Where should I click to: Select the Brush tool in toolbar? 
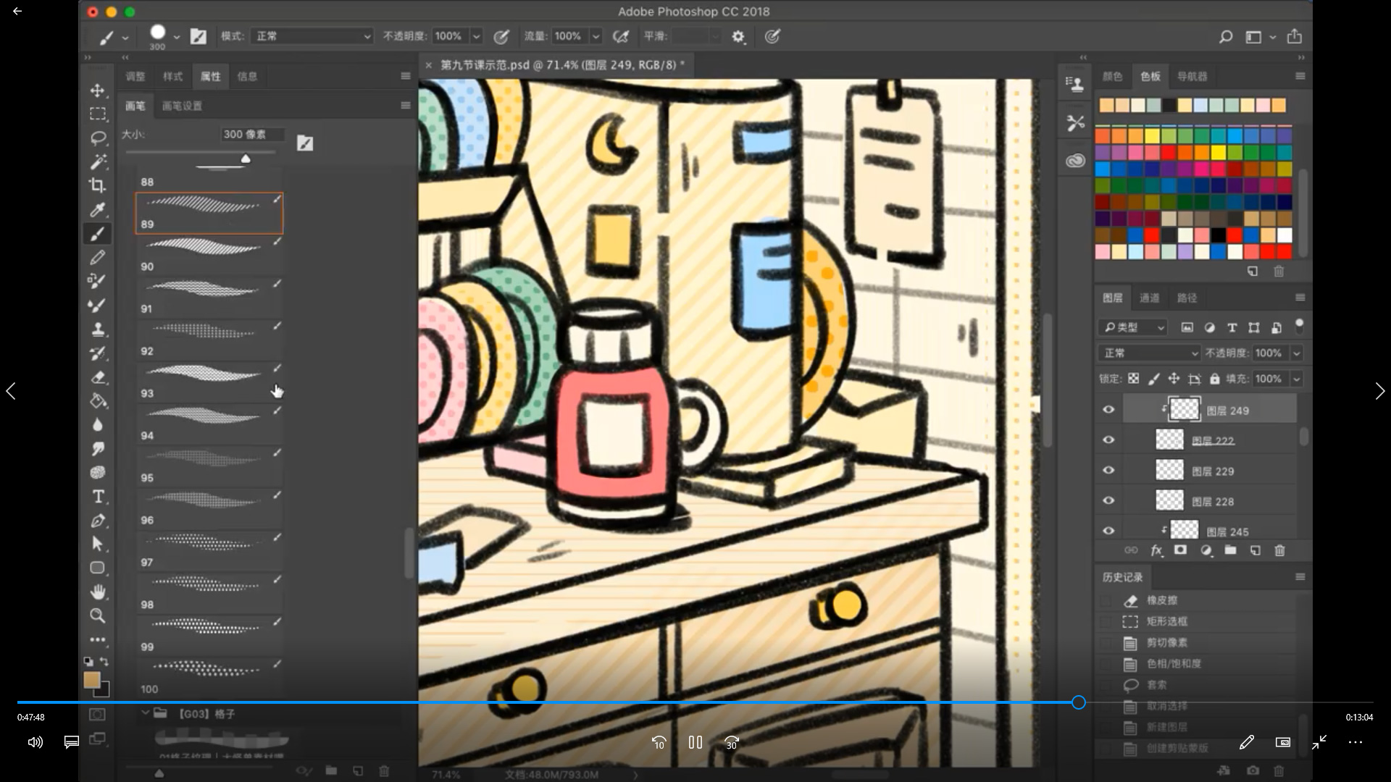[x=97, y=234]
